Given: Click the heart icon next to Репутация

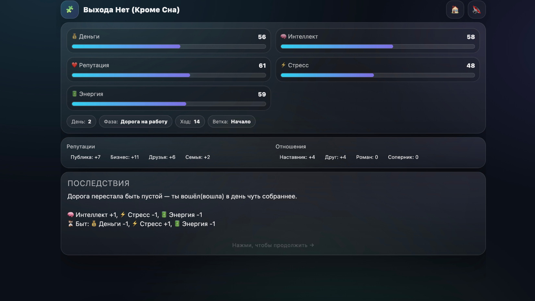Looking at the screenshot, I should click(x=74, y=65).
